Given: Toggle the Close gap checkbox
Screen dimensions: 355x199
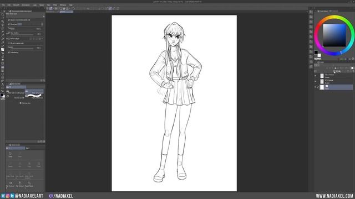Looking at the screenshot, I should 9,24.
